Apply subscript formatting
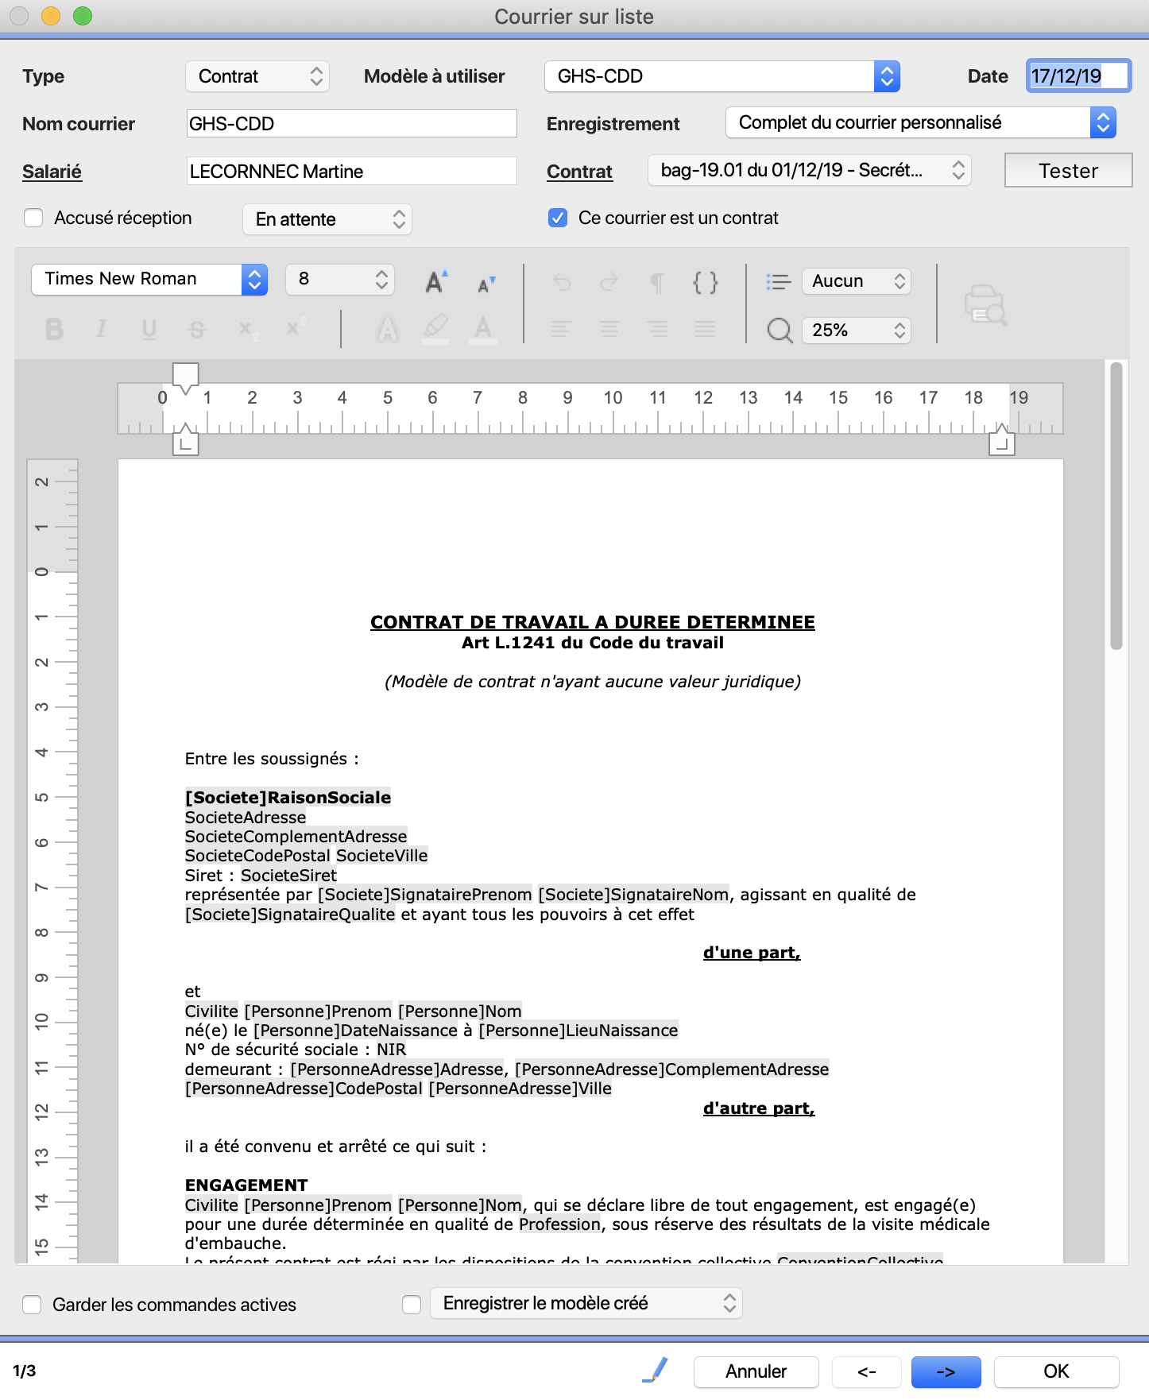 click(x=248, y=329)
